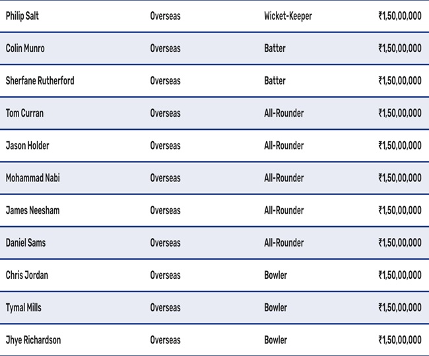The height and width of the screenshot is (356, 429).
Task: Select Colin Munro in the table
Action: click(25, 48)
